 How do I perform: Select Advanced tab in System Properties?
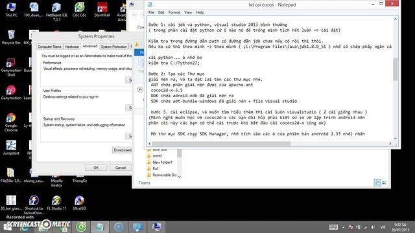(90, 46)
